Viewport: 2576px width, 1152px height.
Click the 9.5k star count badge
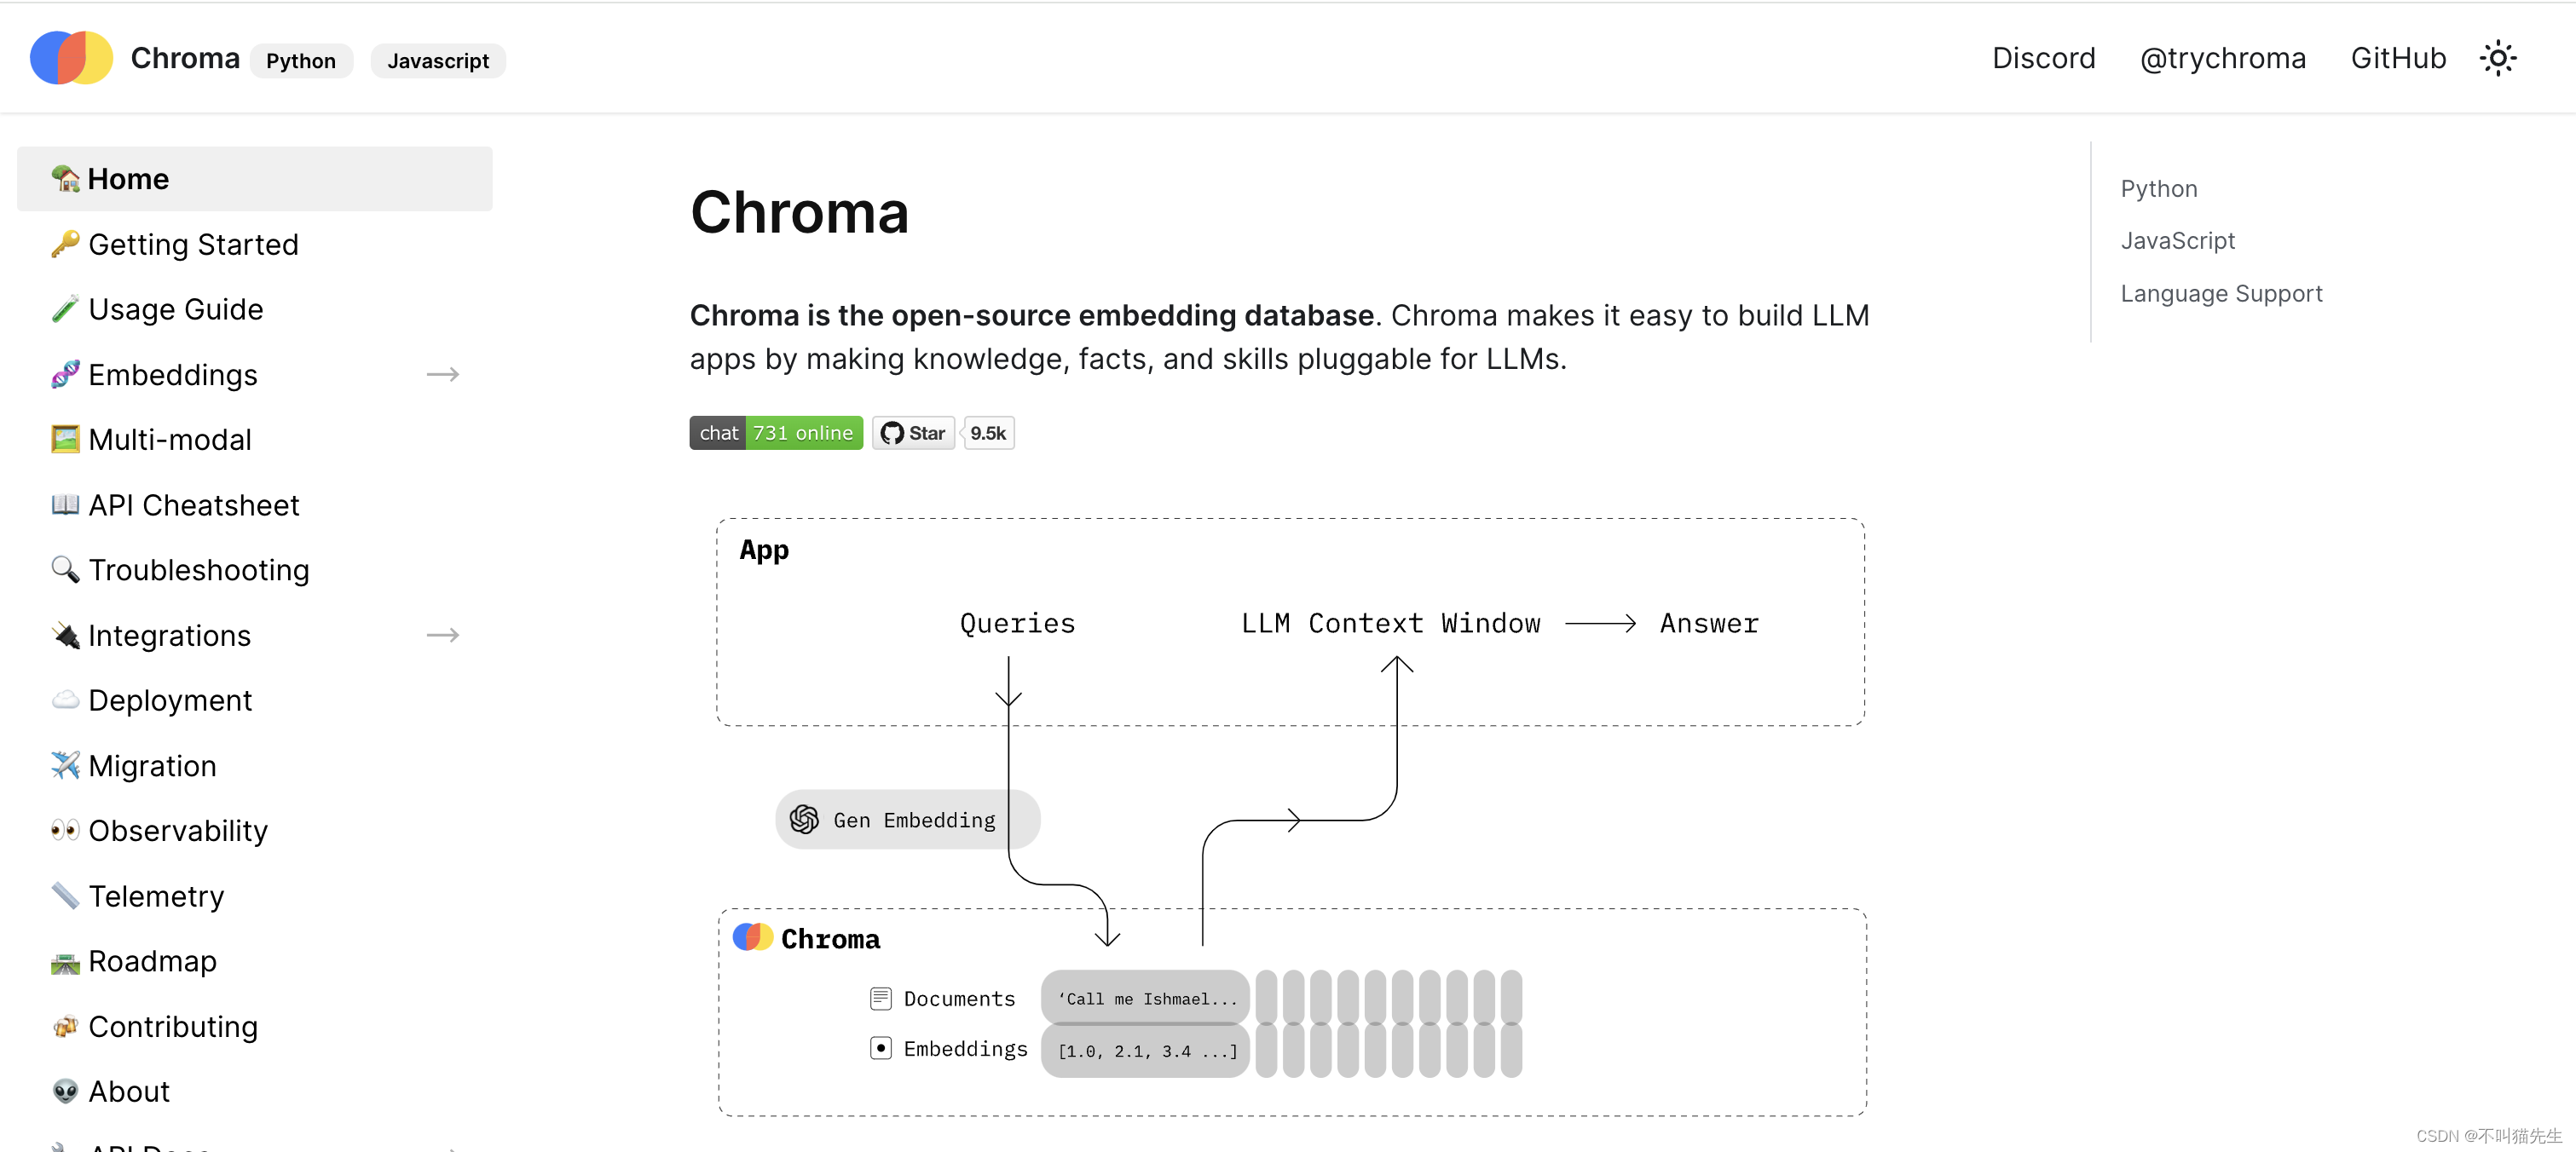pos(988,433)
